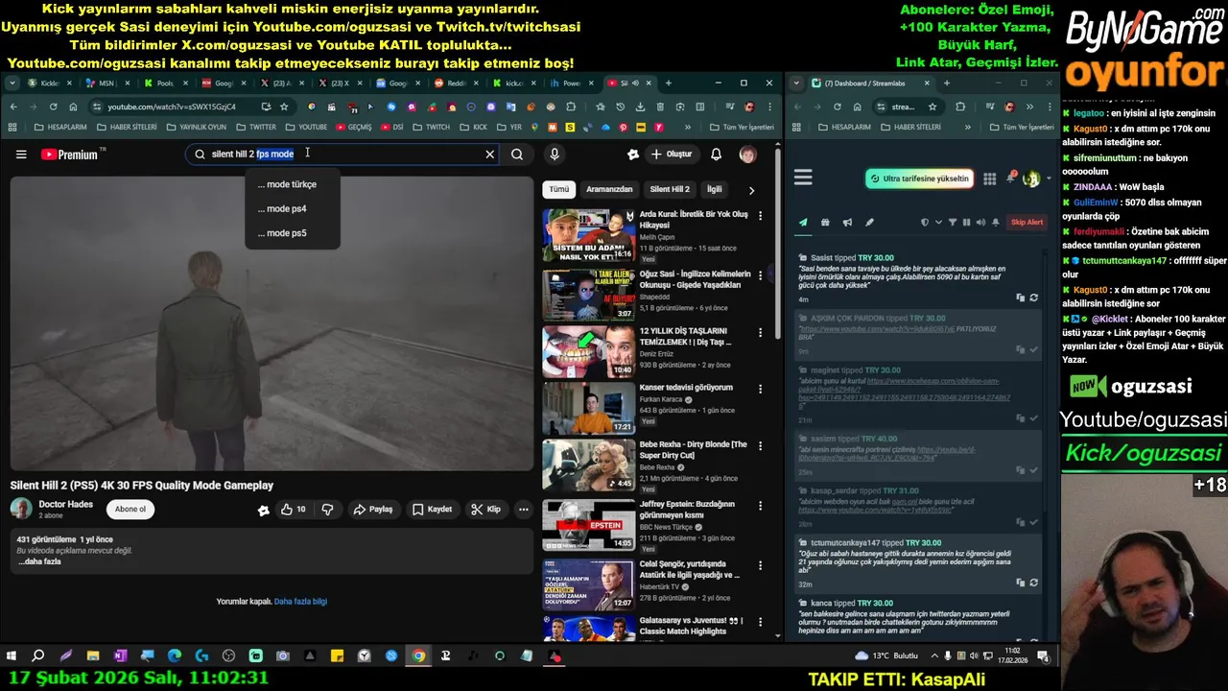Open YouTube notifications bell
This screenshot has height=691, width=1228.
716,154
